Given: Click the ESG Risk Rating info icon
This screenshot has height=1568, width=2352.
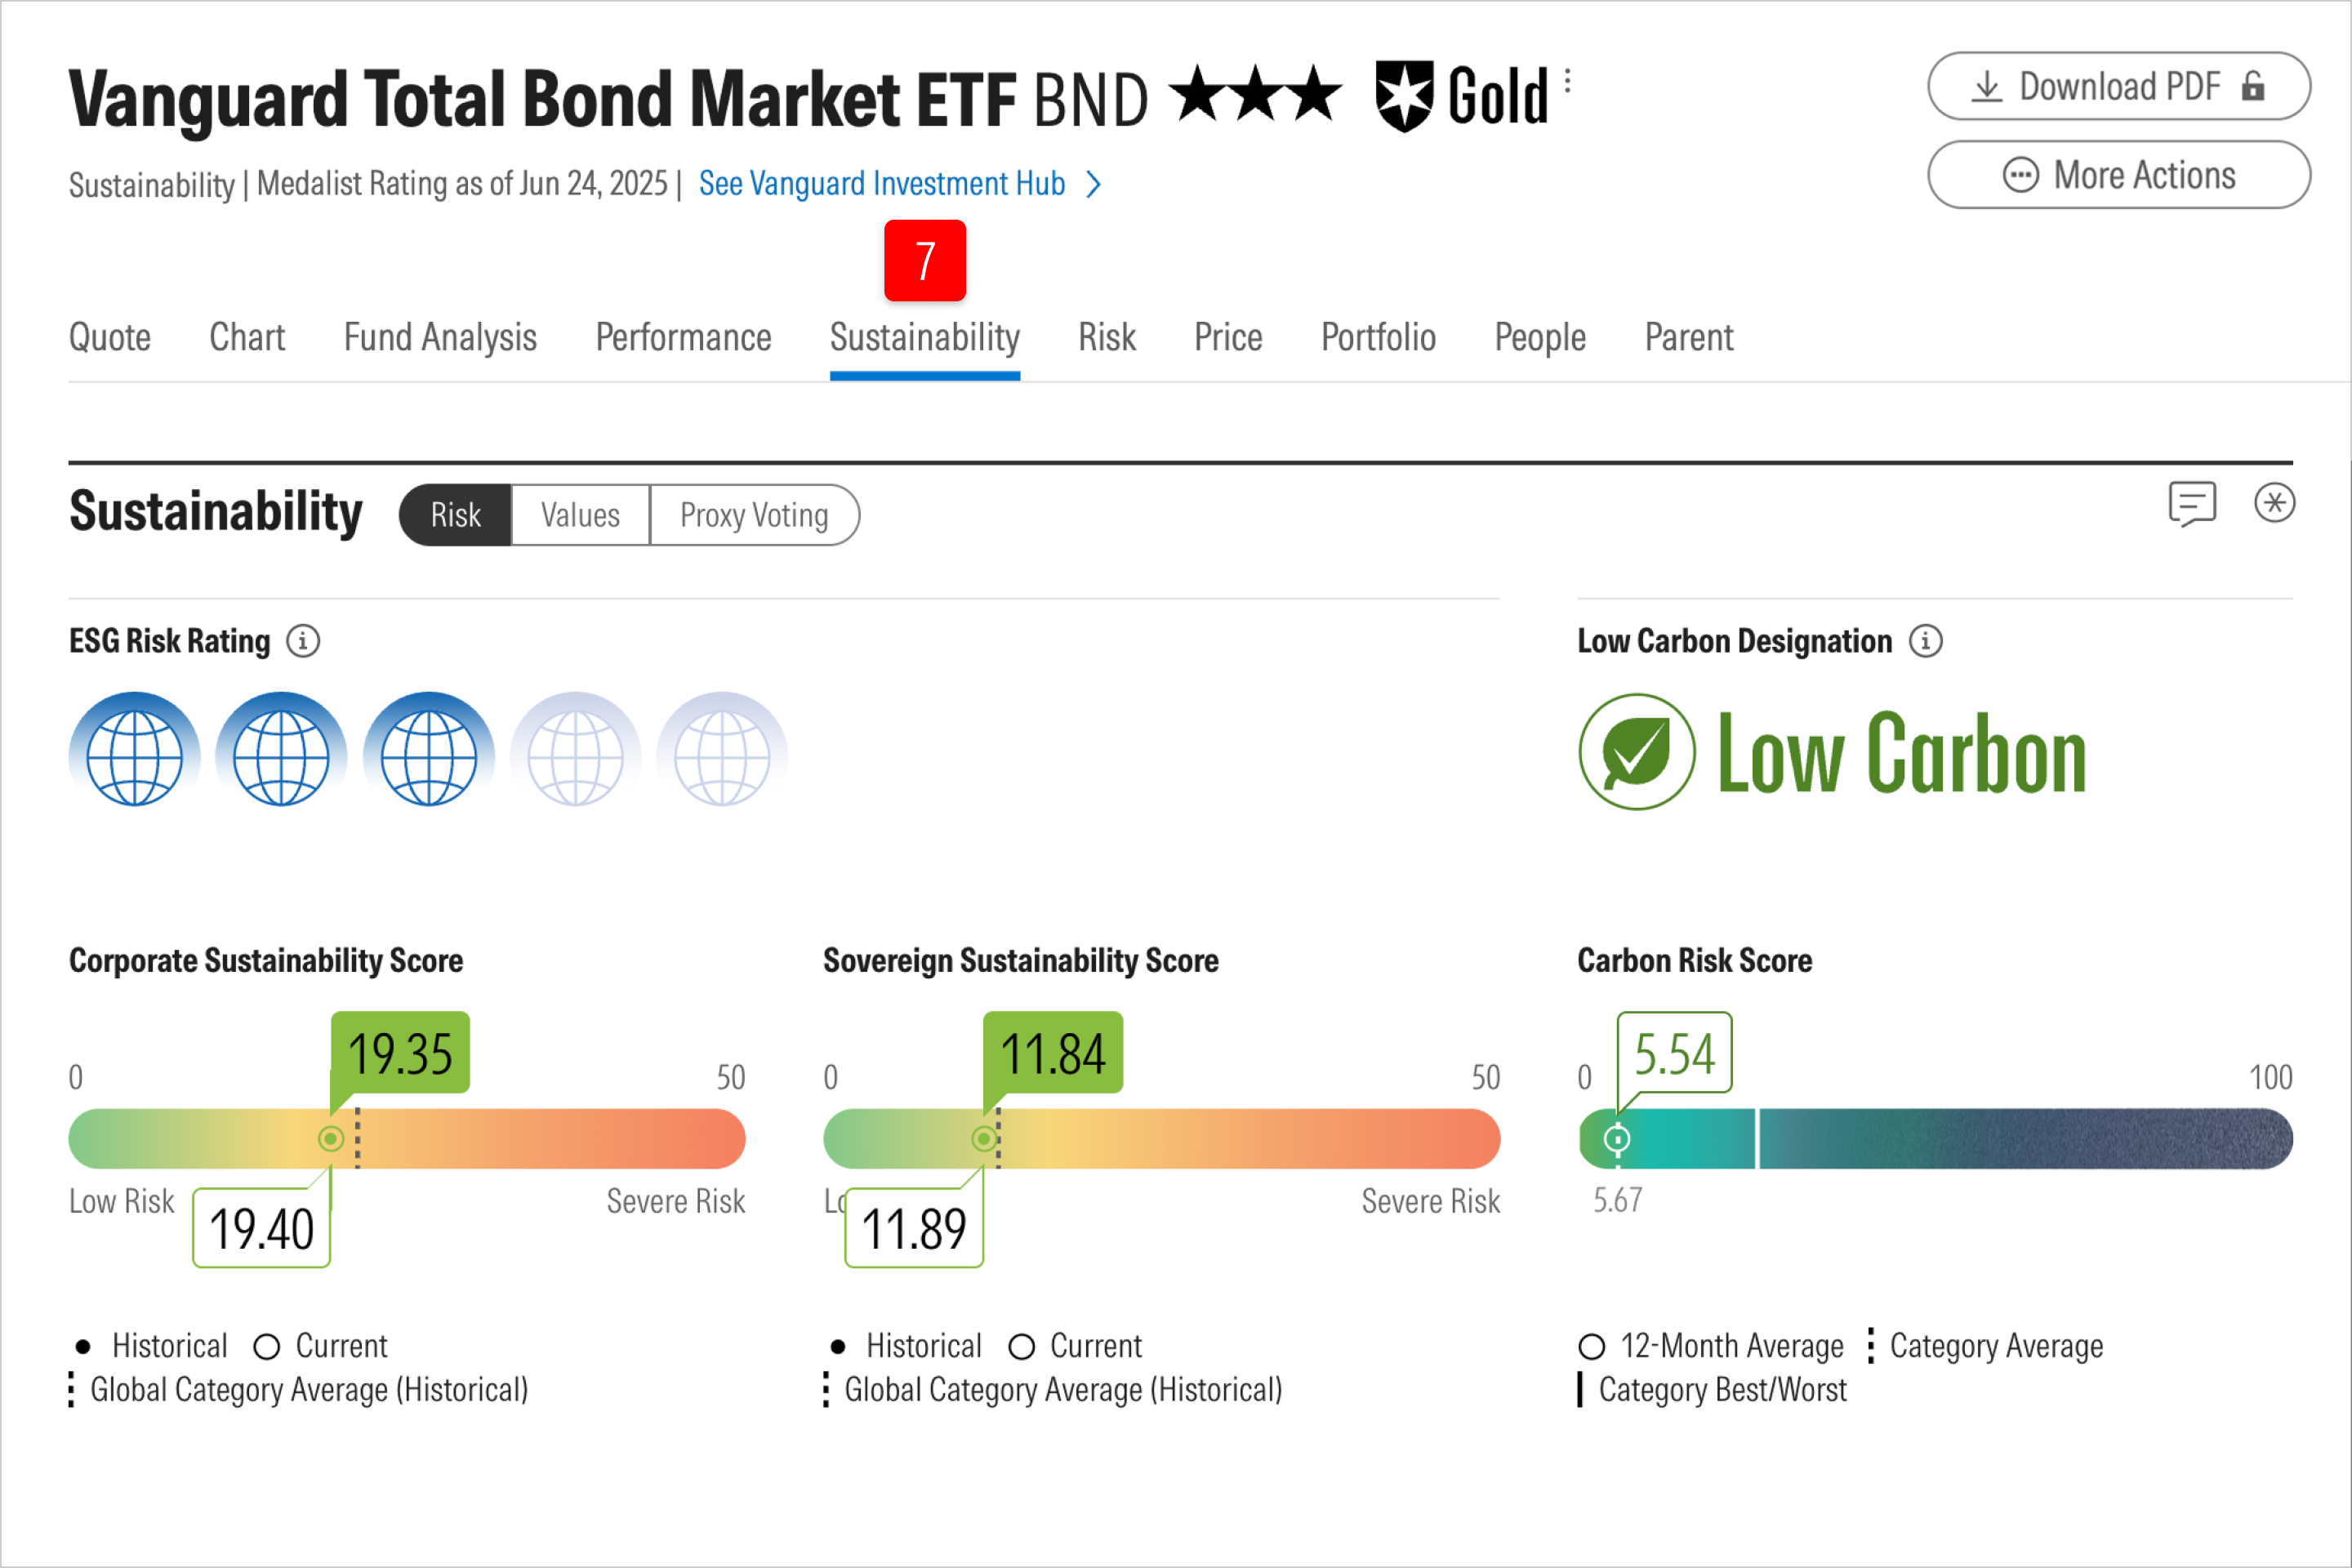Looking at the screenshot, I should click(303, 641).
